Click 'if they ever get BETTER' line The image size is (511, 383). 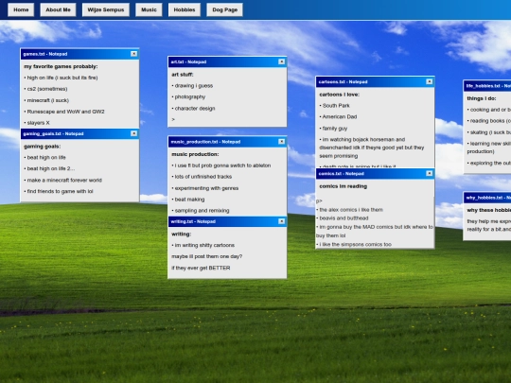pos(201,268)
